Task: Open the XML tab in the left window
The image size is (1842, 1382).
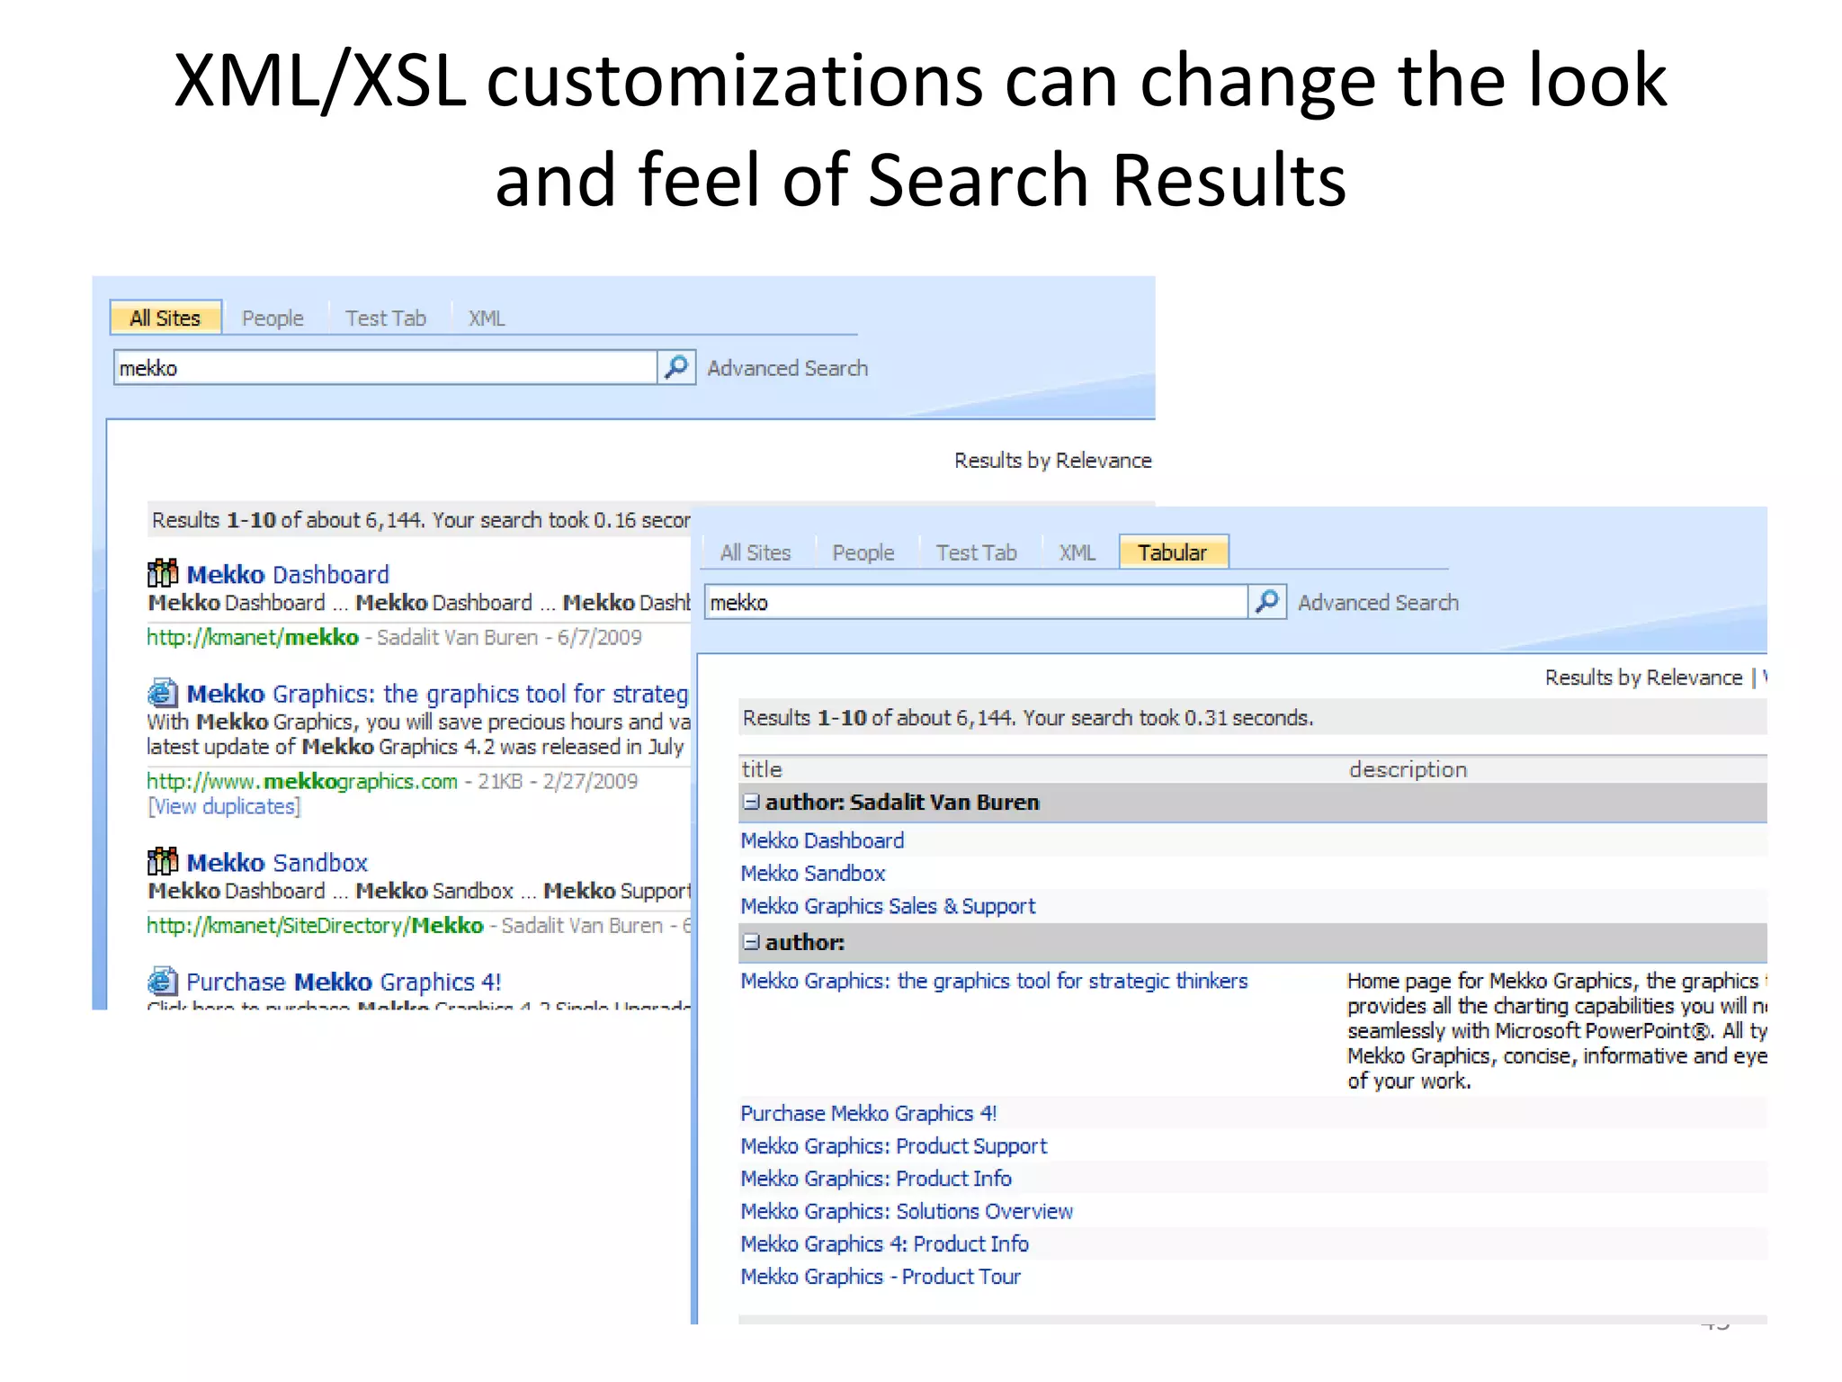Action: (487, 319)
